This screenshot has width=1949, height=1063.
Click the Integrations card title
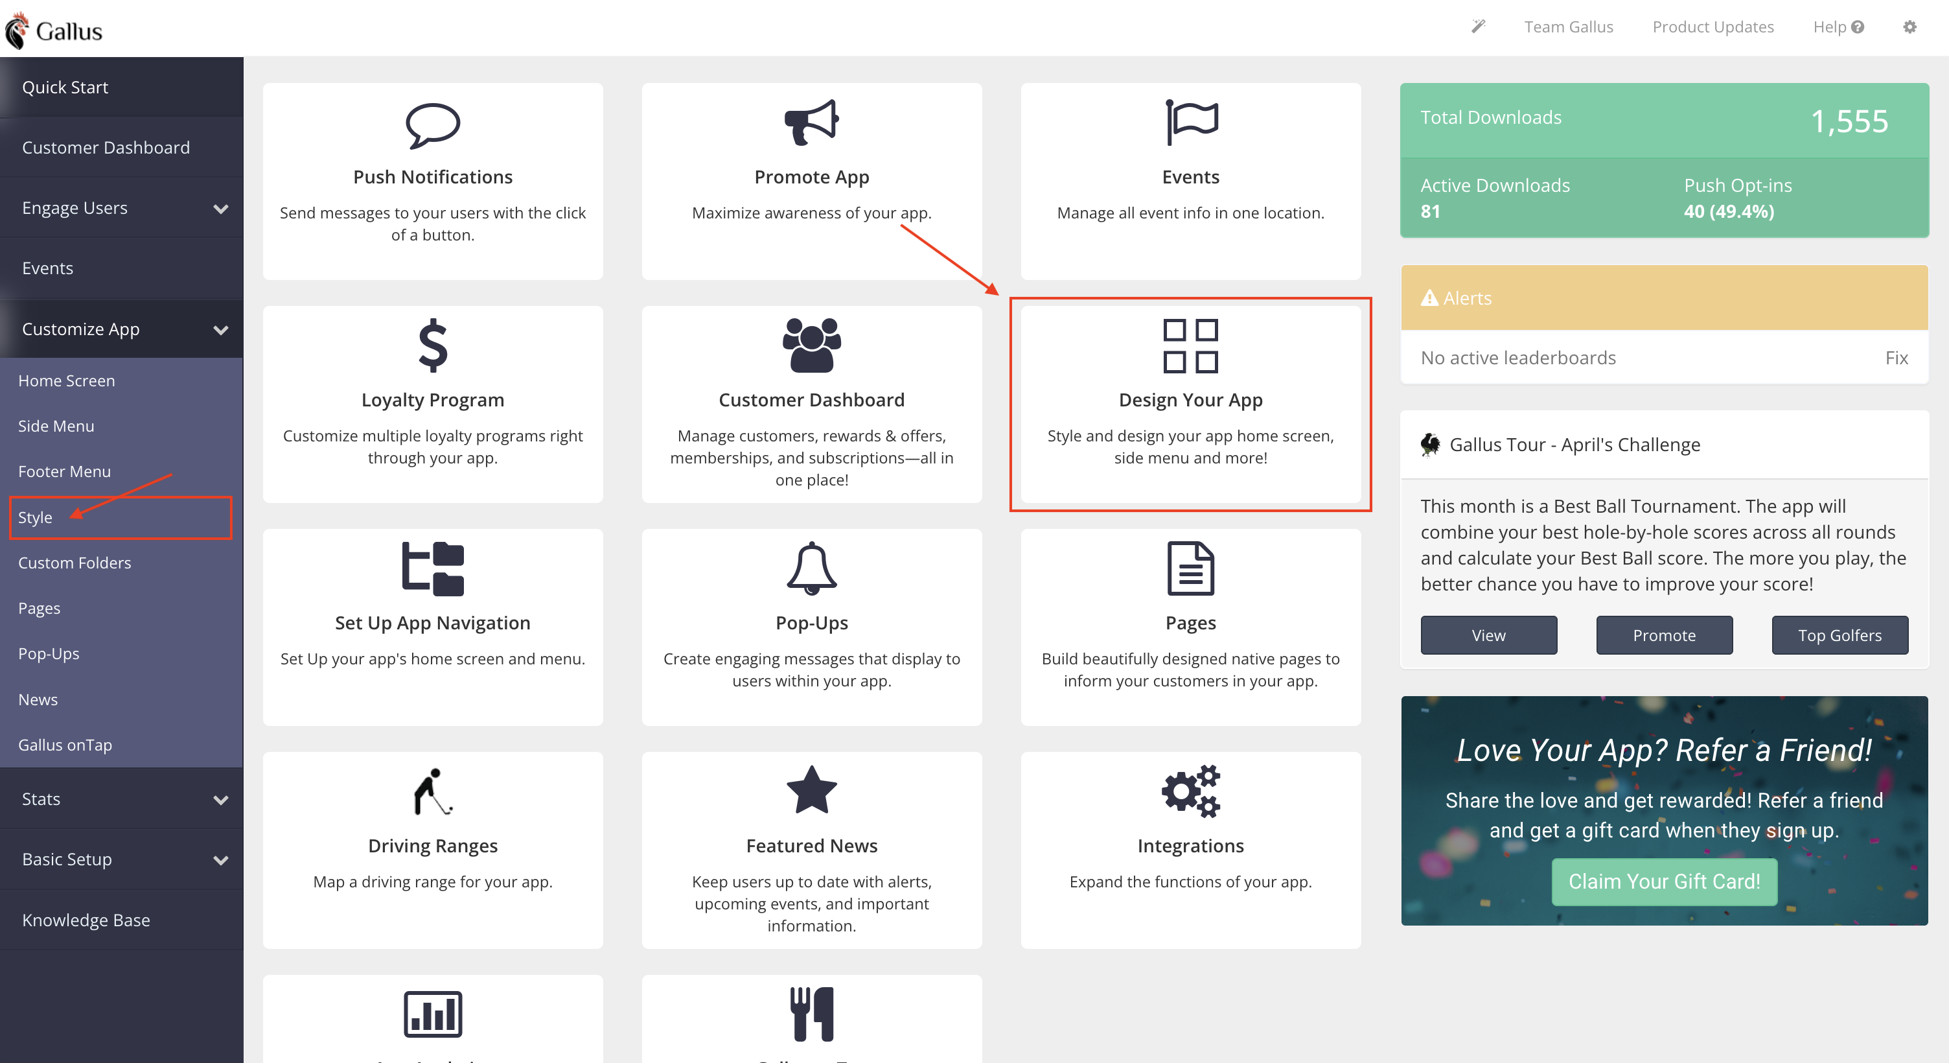1190,846
